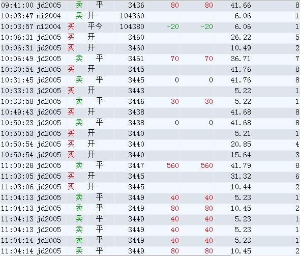Select price 3449 in last 11:04:14 row

[x=136, y=251]
